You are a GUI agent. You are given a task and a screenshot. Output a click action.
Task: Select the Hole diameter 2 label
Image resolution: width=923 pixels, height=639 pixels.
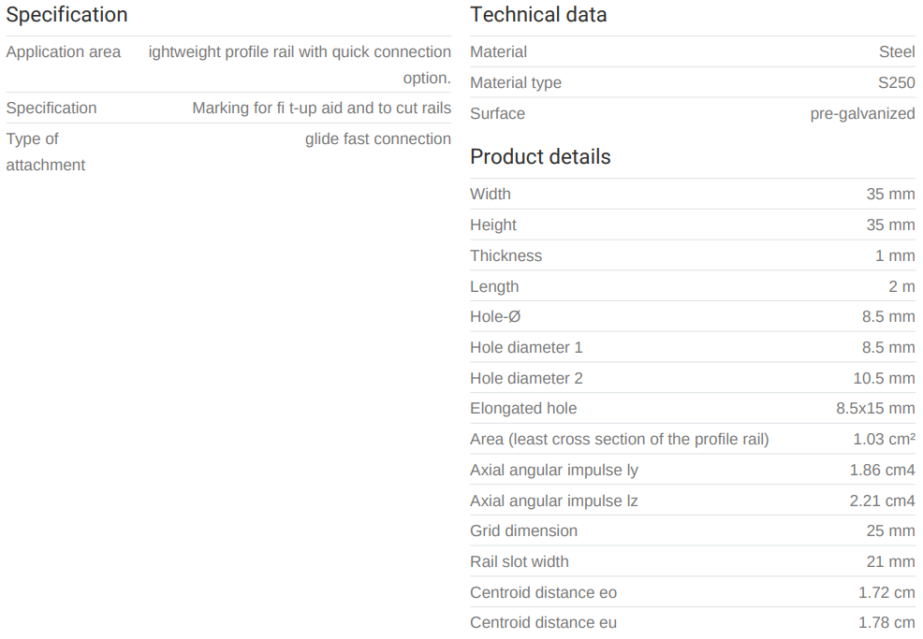(526, 379)
